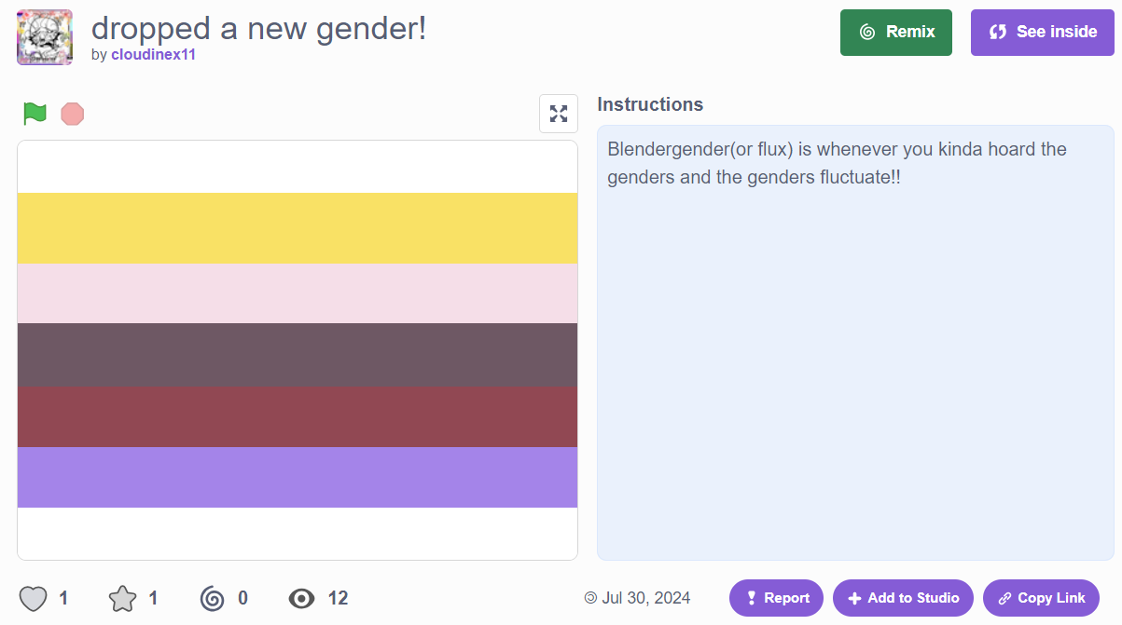Copy the project link
The image size is (1122, 625).
[x=1040, y=598]
